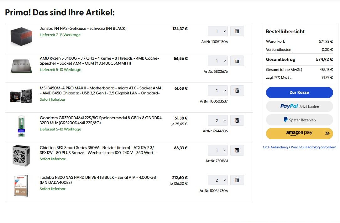
Task: Delete the Goodram memory module item
Action: coord(237,120)
